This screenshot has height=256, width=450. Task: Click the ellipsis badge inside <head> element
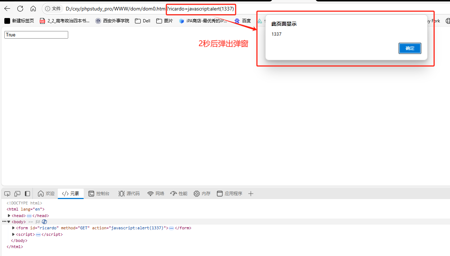tap(29, 216)
